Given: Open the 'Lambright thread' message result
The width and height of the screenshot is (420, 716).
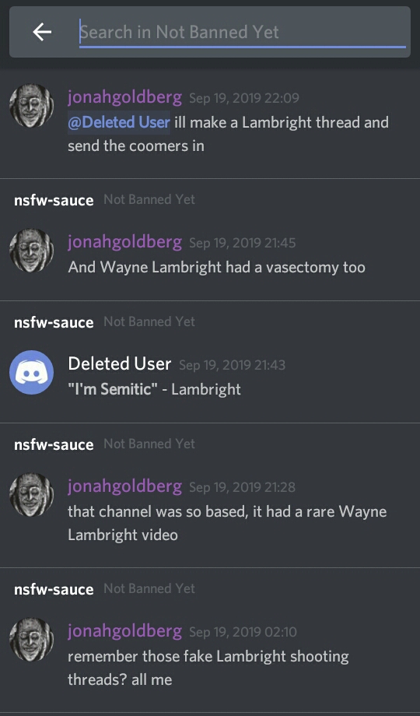Looking at the screenshot, I should tap(210, 123).
